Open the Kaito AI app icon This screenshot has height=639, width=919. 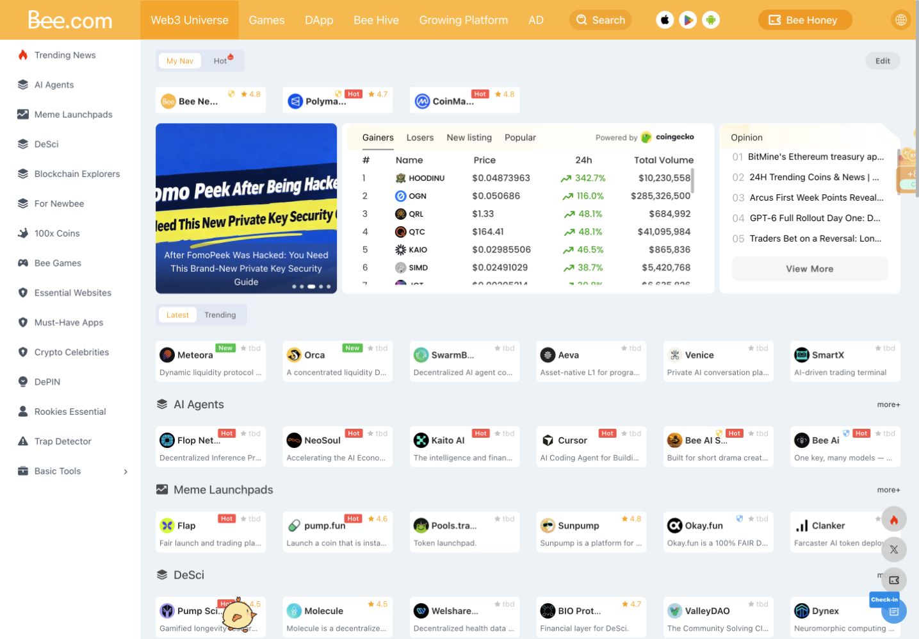point(421,440)
